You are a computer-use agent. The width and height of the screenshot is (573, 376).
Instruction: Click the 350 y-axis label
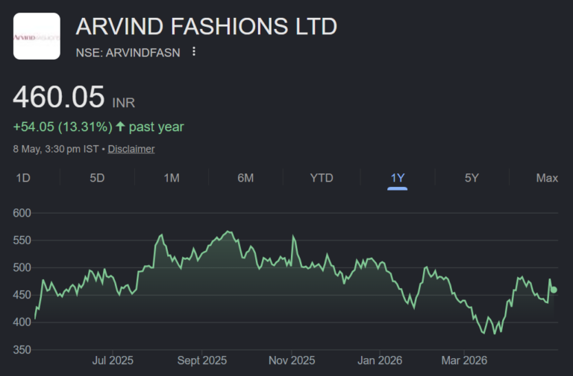(x=22, y=350)
